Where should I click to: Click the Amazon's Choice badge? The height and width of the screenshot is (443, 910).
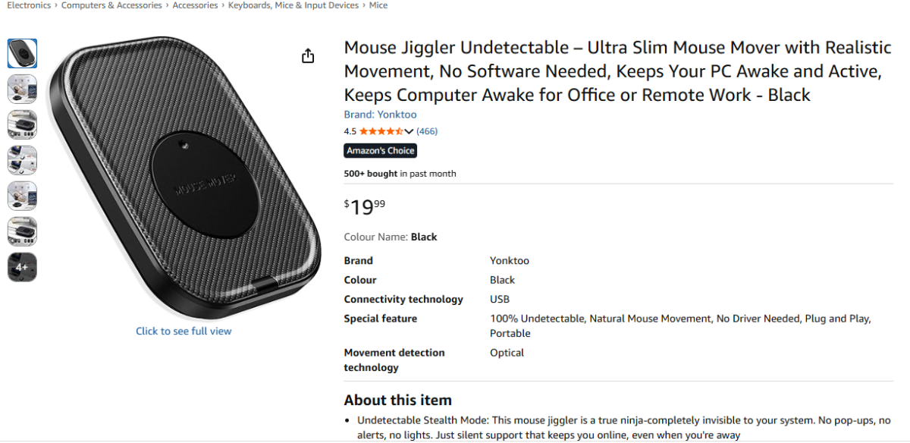click(380, 151)
